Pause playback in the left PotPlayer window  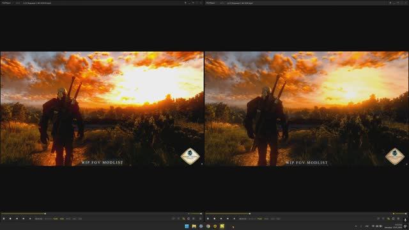4,218
